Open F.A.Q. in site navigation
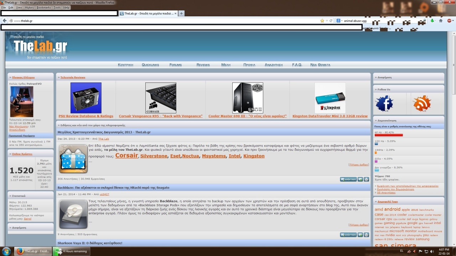This screenshot has width=456, height=256. 297,65
